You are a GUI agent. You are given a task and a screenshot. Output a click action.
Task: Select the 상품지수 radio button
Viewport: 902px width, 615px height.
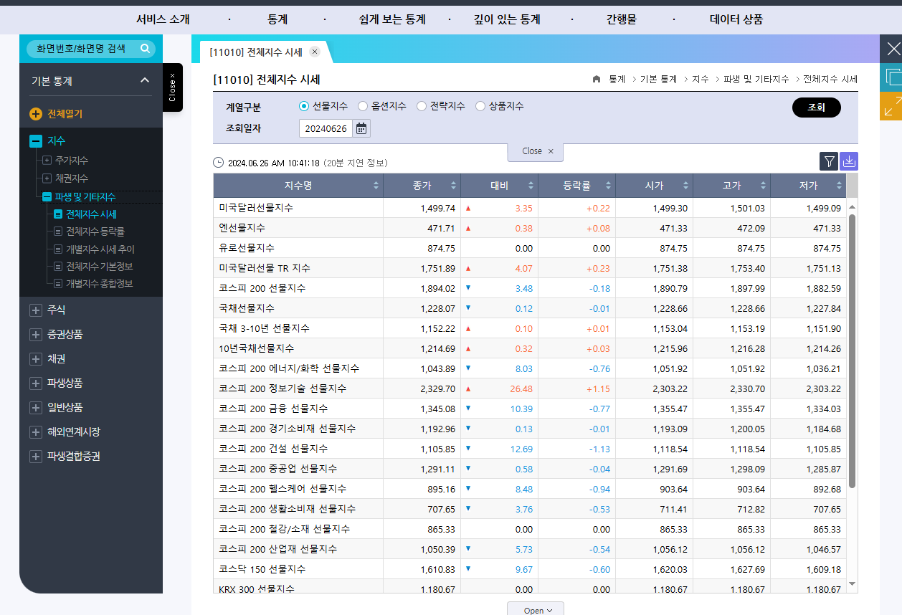tap(480, 106)
